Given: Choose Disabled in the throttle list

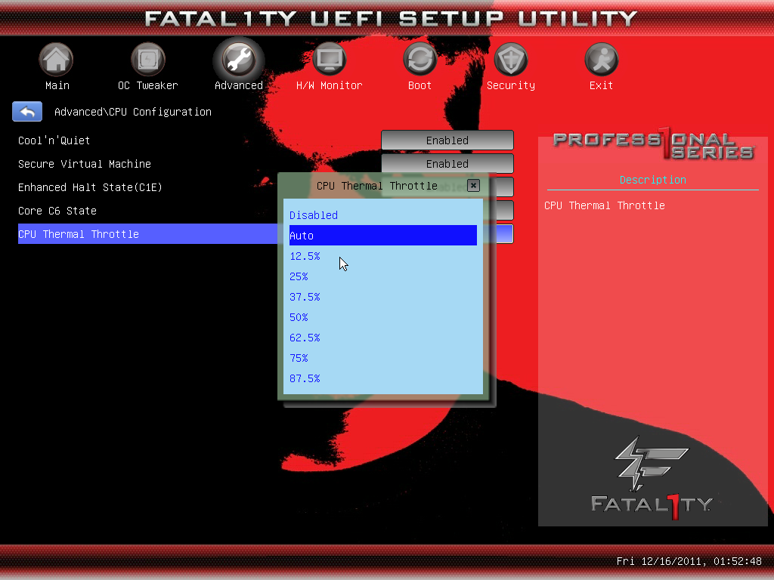Looking at the screenshot, I should [x=383, y=215].
